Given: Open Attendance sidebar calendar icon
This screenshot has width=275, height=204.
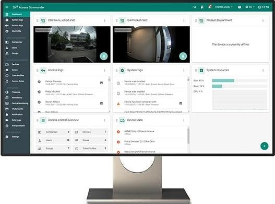Looking at the screenshot, I should (7, 98).
